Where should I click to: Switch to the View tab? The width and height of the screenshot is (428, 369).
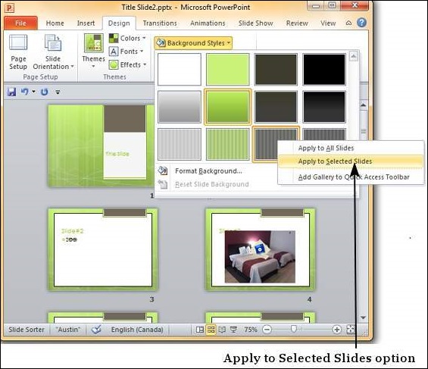tap(328, 23)
